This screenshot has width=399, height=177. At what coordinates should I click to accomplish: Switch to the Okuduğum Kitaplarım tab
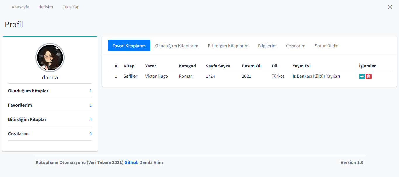[x=177, y=46]
